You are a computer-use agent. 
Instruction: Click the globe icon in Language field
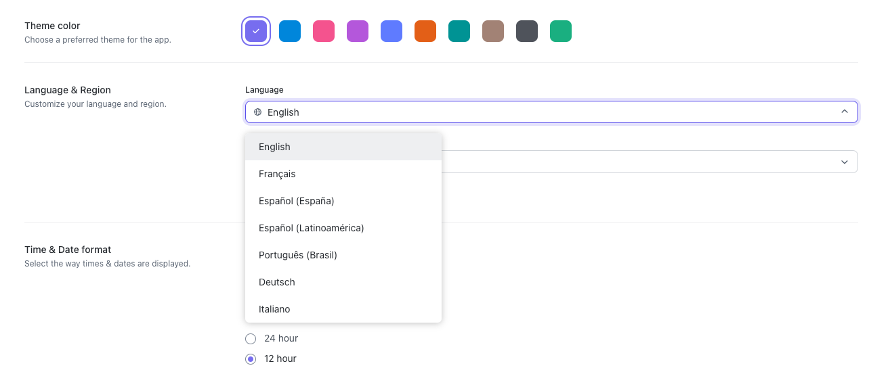click(x=257, y=112)
